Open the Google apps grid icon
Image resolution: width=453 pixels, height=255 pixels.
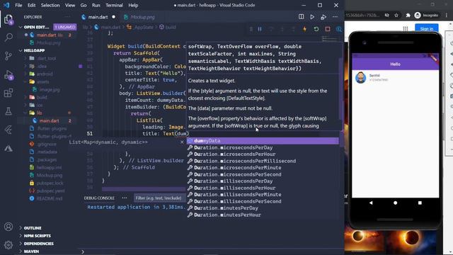coord(406,28)
